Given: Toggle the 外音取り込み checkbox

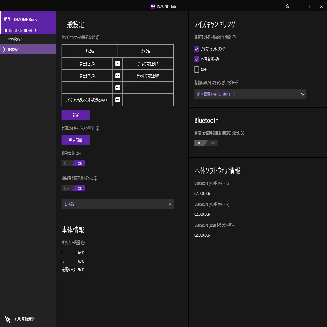Looking at the screenshot, I should pos(196,59).
